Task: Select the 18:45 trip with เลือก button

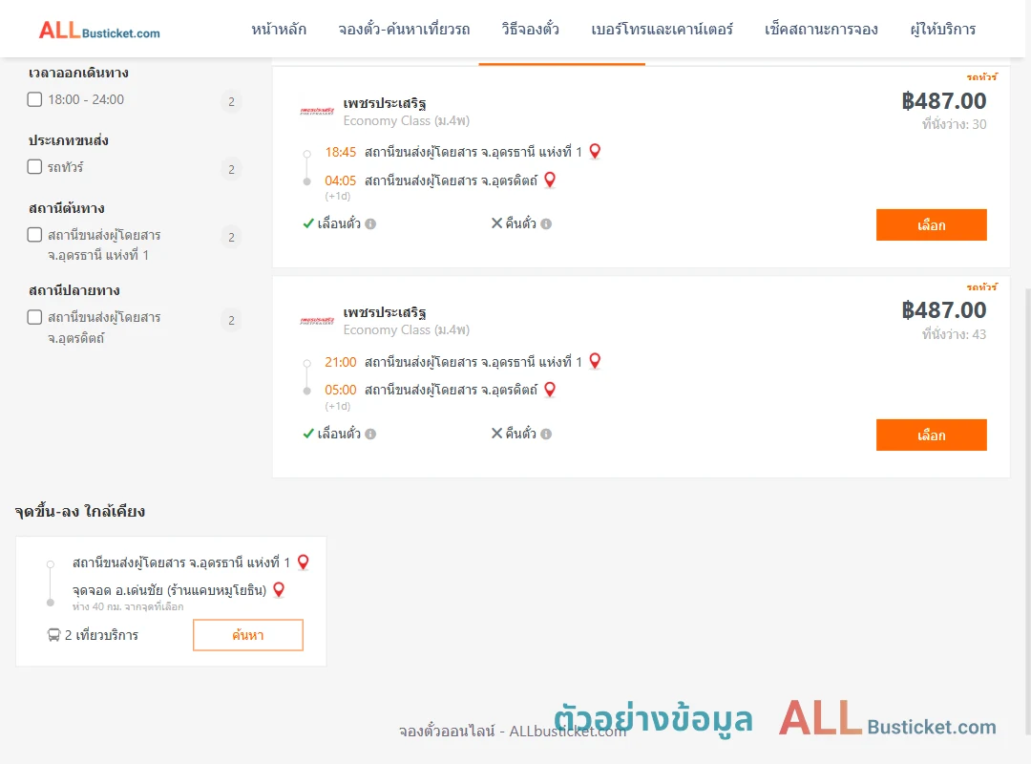Action: click(931, 225)
